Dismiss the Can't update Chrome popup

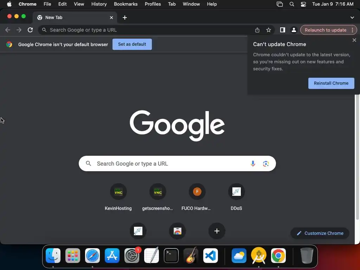(x=354, y=40)
